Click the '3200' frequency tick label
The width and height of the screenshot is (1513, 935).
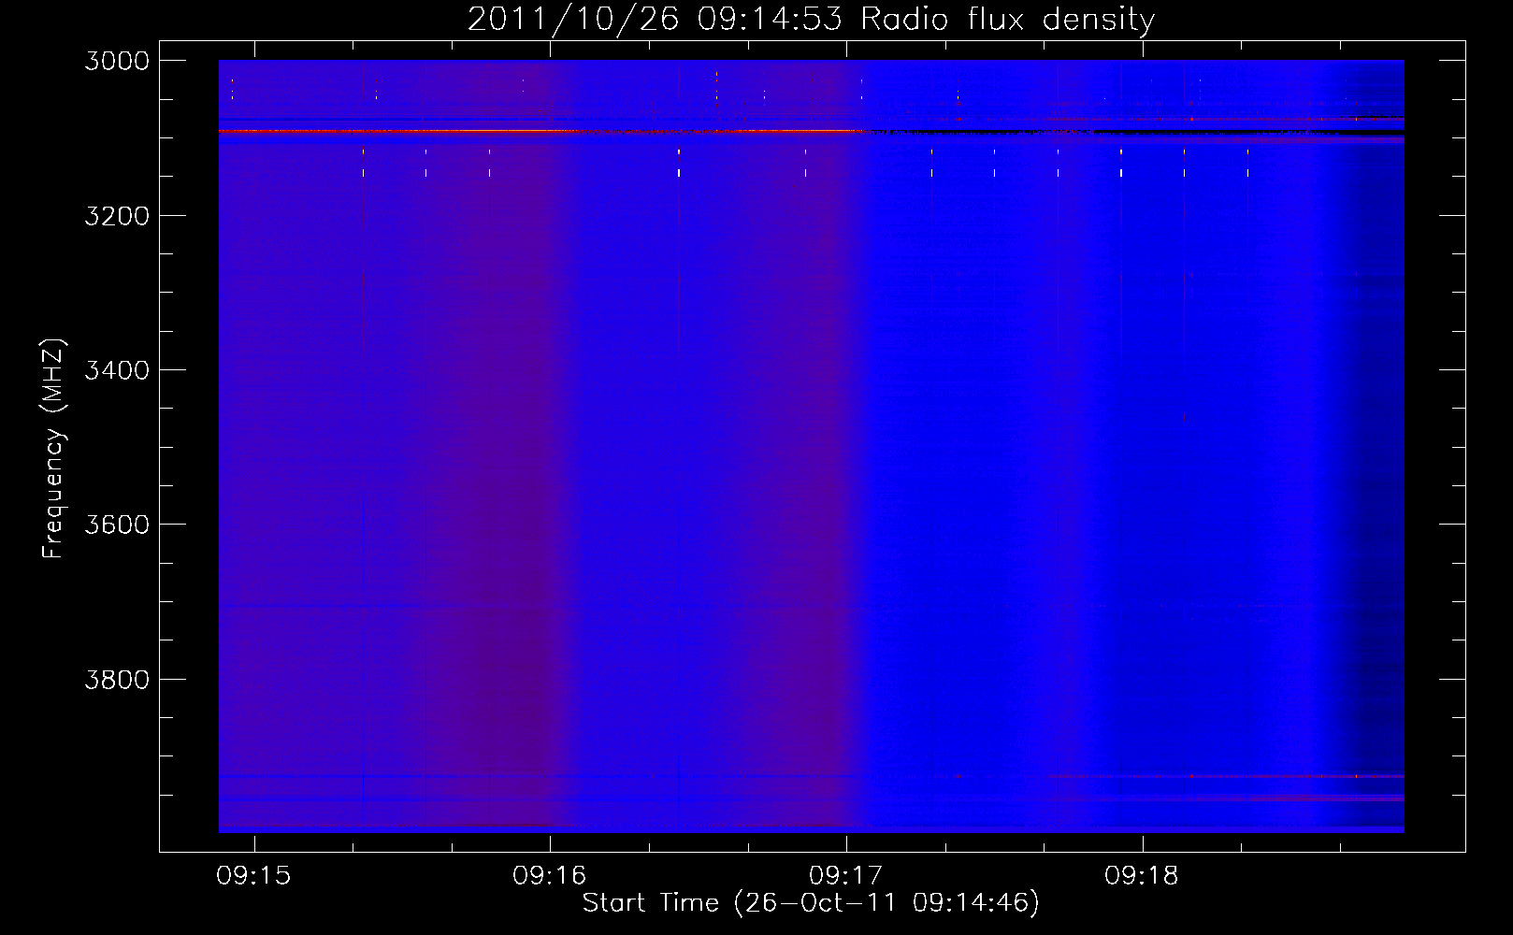point(117,216)
